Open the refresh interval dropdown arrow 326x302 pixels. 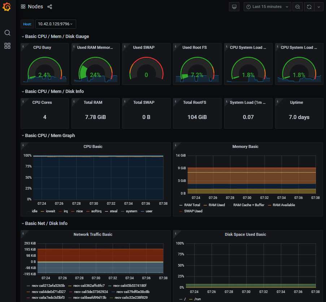pos(319,7)
